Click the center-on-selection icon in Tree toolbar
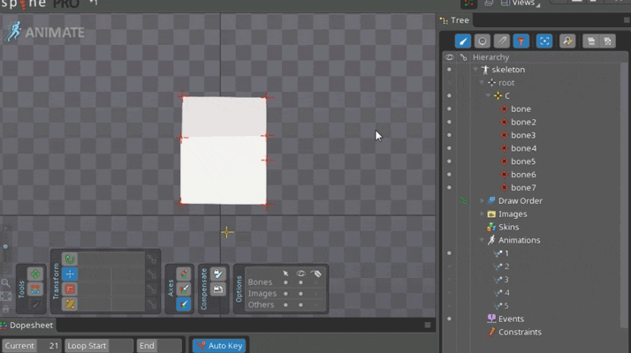 tap(544, 41)
